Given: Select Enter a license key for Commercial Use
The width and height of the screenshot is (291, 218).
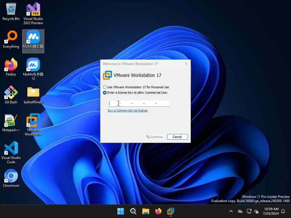Looking at the screenshot, I should click(x=135, y=93).
